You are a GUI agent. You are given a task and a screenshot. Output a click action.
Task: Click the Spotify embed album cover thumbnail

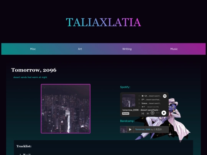tap(128, 101)
